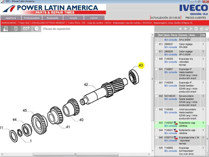Select callout number 43 on the diagram
The width and height of the screenshot is (209, 157).
pos(141,65)
